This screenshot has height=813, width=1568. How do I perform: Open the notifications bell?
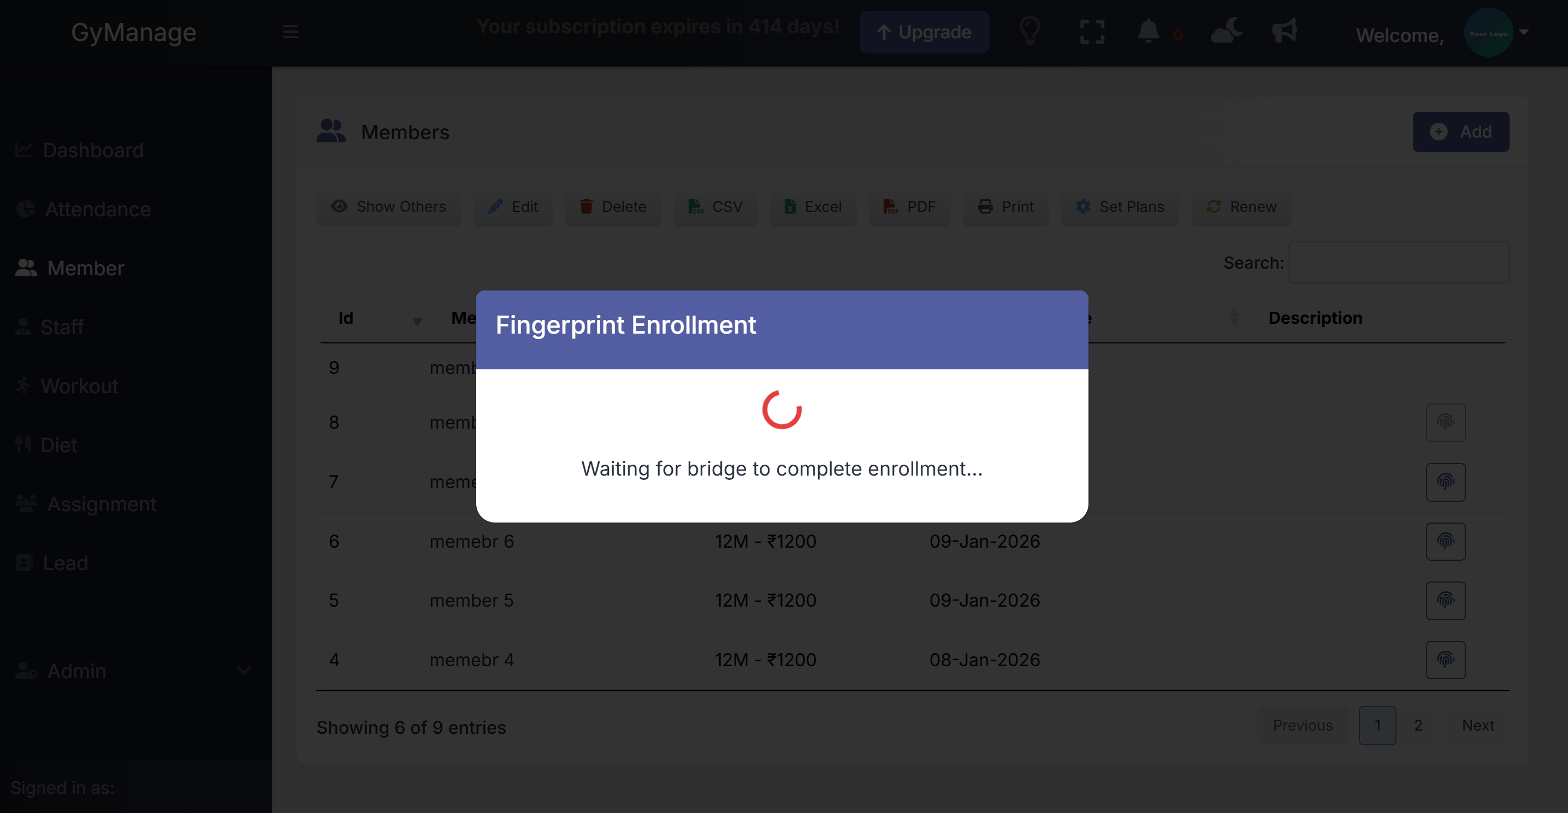(x=1148, y=32)
